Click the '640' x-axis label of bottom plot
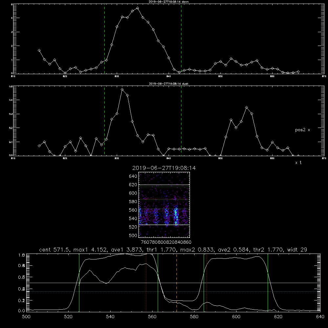This screenshot has height=328, width=328. 320,317
